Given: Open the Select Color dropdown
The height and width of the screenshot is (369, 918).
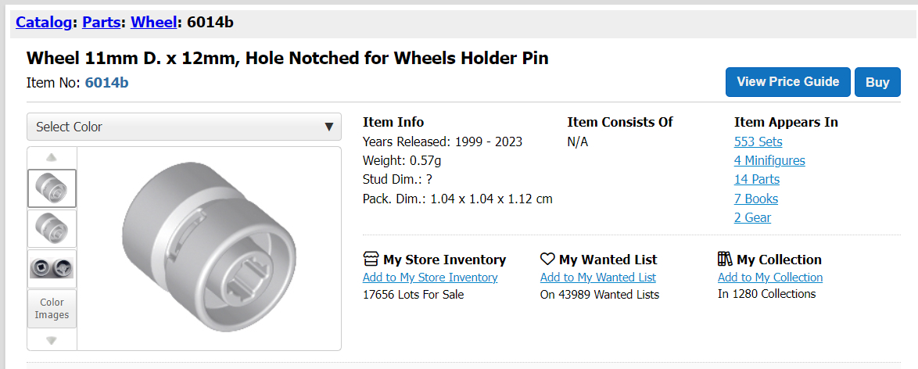Looking at the screenshot, I should pos(184,127).
